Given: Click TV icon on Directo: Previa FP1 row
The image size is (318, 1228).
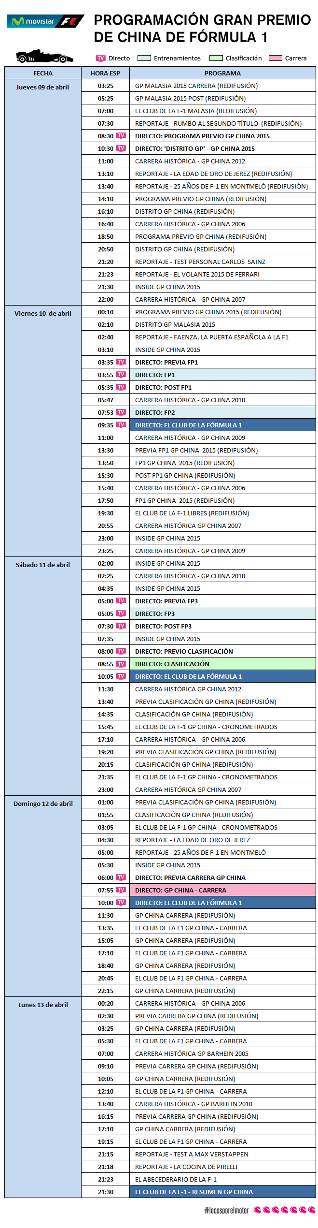Looking at the screenshot, I should (121, 362).
